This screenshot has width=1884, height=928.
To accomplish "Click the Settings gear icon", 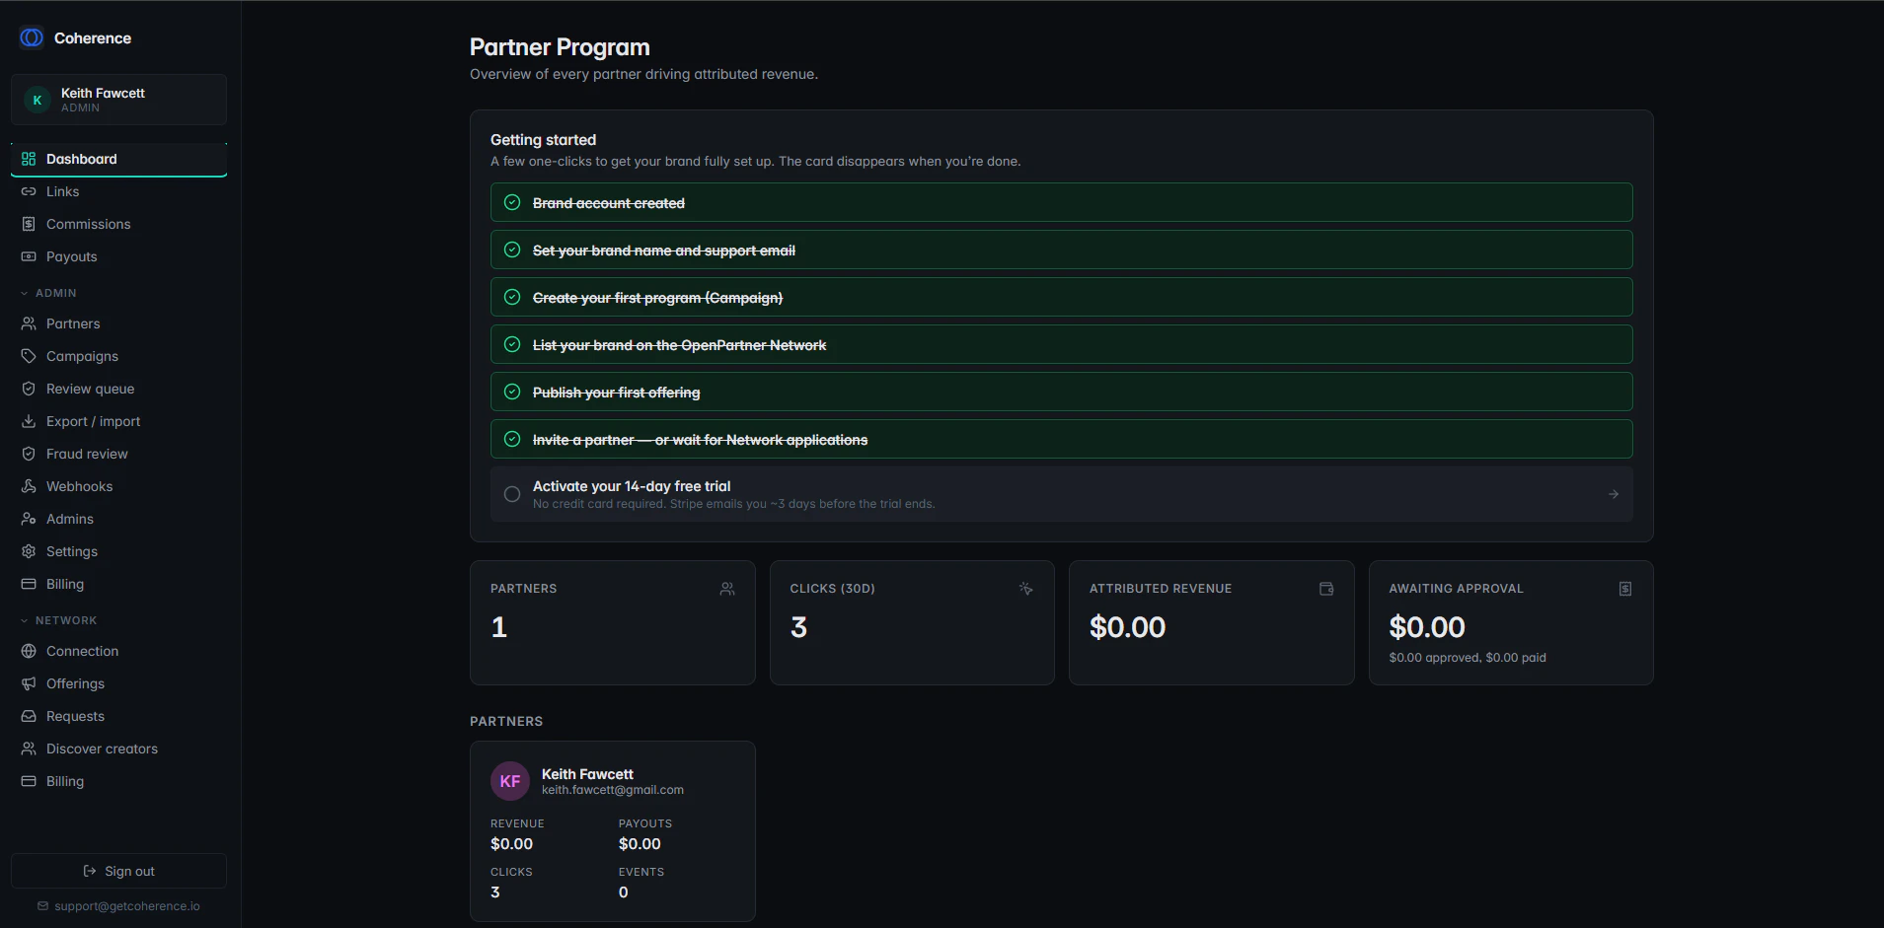I will [x=29, y=551].
